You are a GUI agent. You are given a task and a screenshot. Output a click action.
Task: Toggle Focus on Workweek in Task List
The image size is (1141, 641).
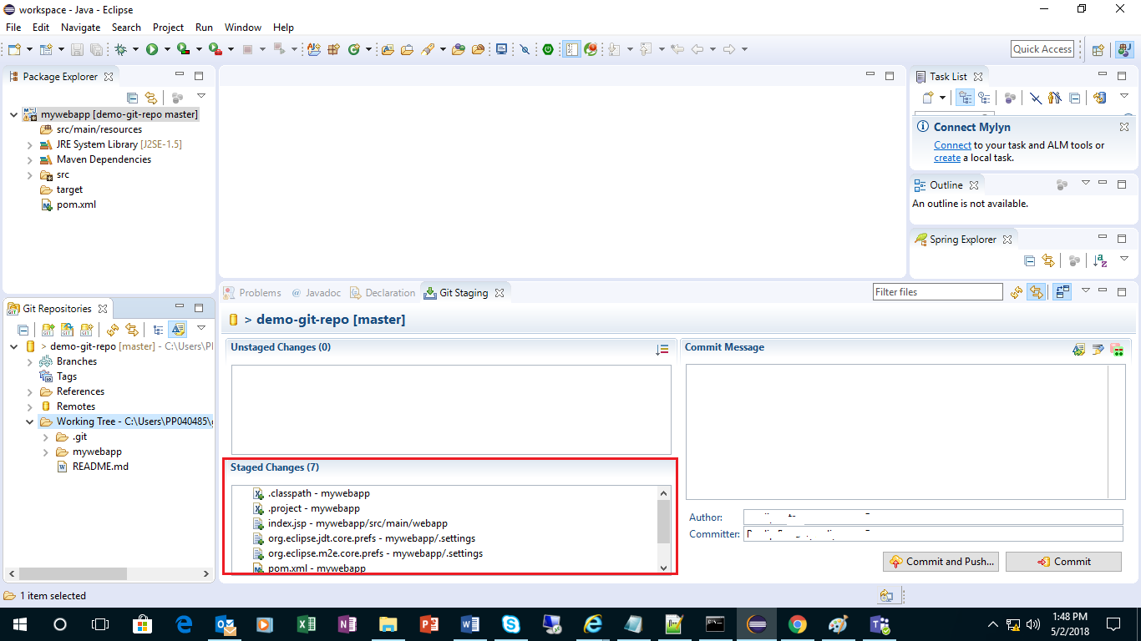point(1010,98)
